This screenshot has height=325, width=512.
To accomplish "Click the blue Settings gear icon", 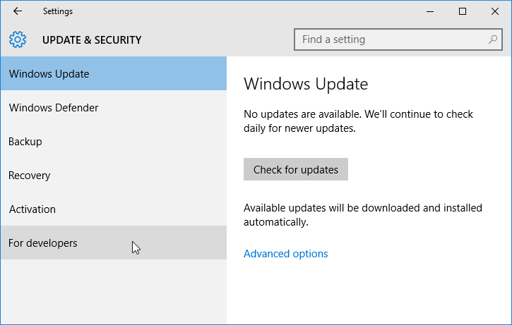I will click(18, 39).
